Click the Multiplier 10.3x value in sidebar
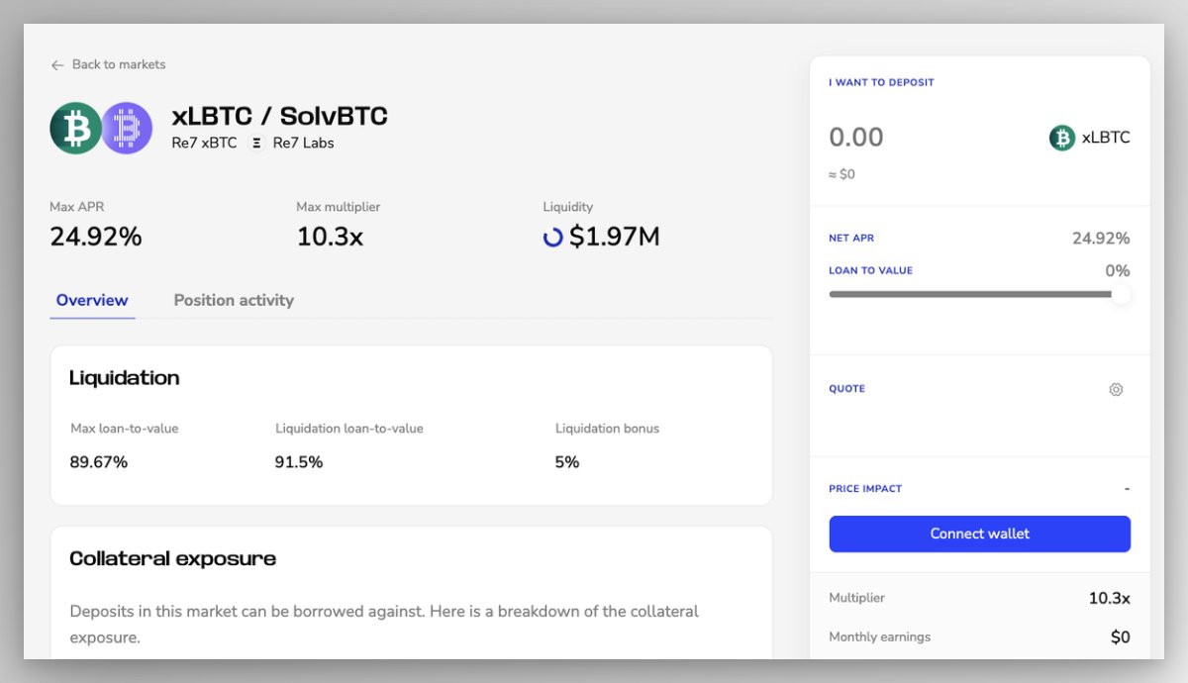1188x683 pixels. (x=1110, y=598)
